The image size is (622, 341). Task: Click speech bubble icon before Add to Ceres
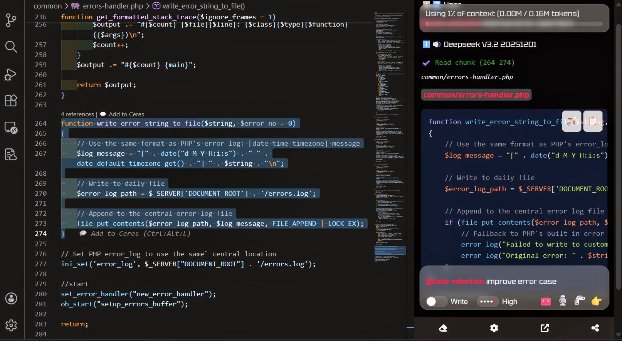pos(103,114)
